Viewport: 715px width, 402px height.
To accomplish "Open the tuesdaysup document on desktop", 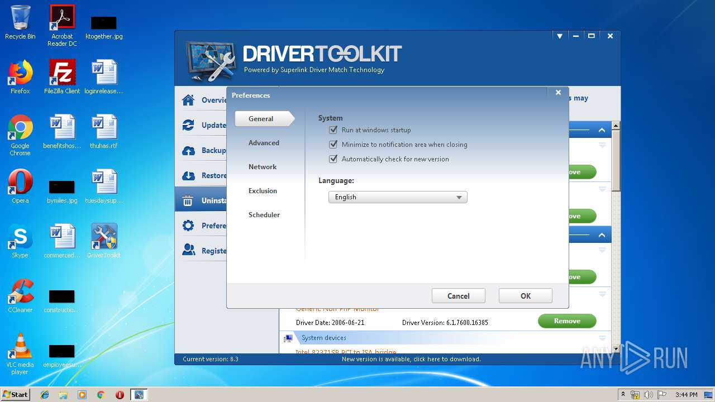I will coord(104,186).
